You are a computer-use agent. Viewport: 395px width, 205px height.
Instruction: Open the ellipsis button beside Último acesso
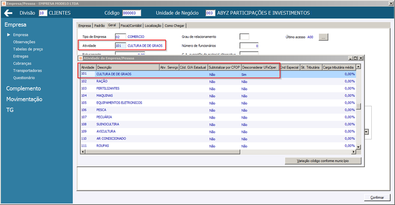[323, 37]
